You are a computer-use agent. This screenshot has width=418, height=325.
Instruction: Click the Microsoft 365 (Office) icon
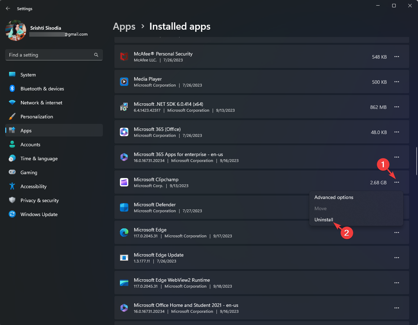[x=124, y=132]
